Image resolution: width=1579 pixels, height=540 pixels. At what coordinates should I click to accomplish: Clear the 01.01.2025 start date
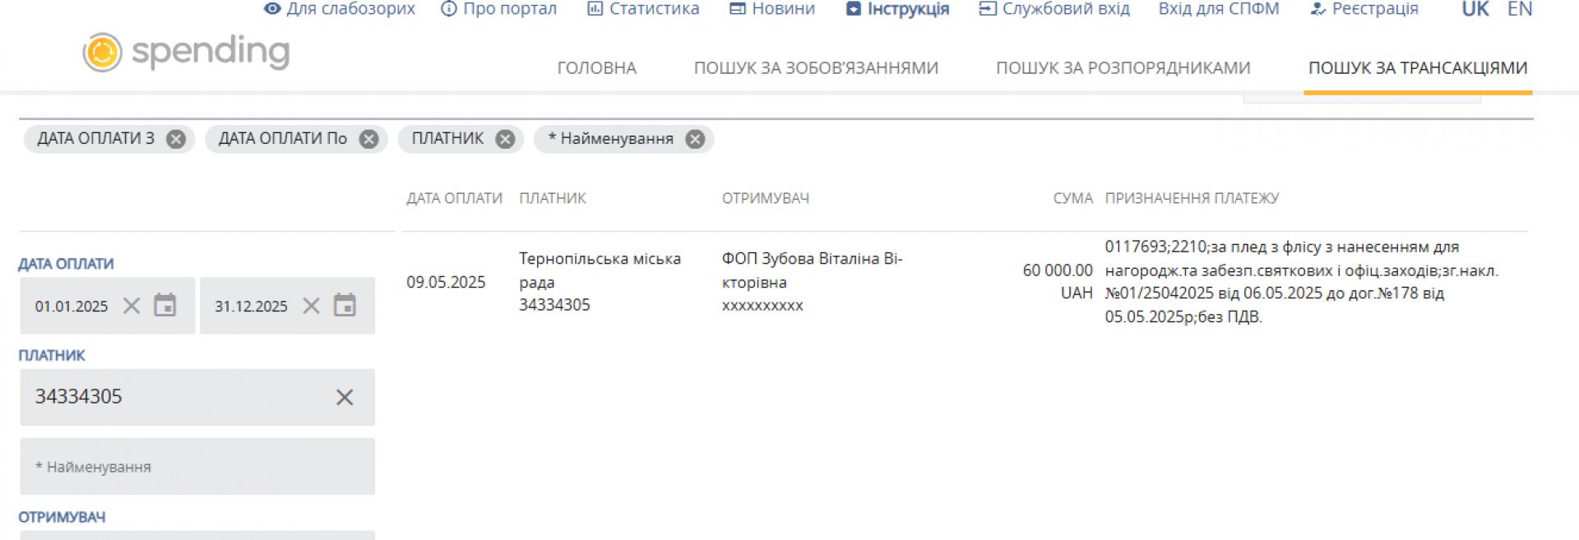pyautogui.click(x=132, y=306)
